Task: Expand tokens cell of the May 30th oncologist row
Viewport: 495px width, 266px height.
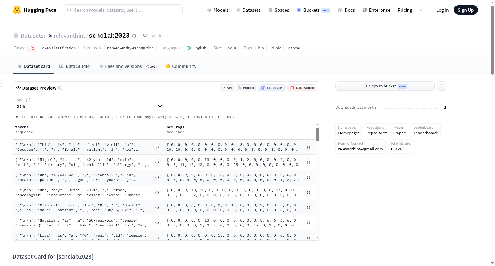Action: pos(157,192)
